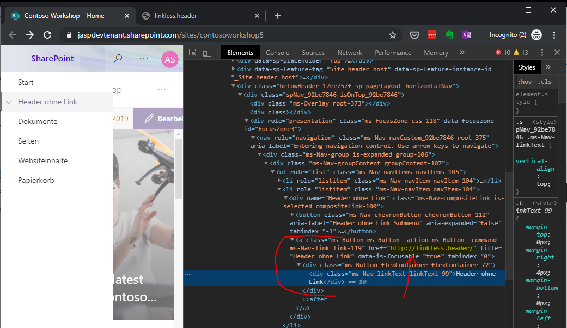Viewport: 567px width, 328px height.
Task: Enable :hov pseudo-class filters in Styles pane
Action: [525, 81]
